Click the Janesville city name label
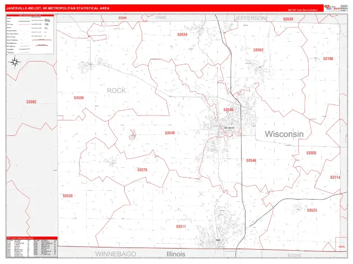This screenshot has height=264, width=353. (229, 128)
